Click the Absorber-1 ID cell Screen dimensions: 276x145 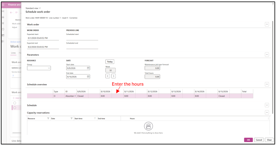tap(70, 96)
